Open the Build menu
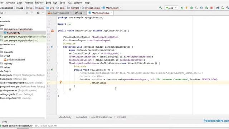 click(x=49, y=3)
